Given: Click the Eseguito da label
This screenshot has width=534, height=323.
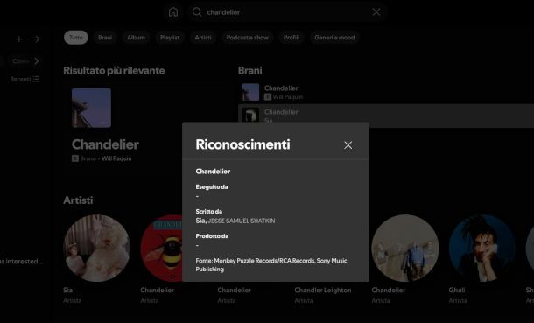Looking at the screenshot, I should pos(212,186).
